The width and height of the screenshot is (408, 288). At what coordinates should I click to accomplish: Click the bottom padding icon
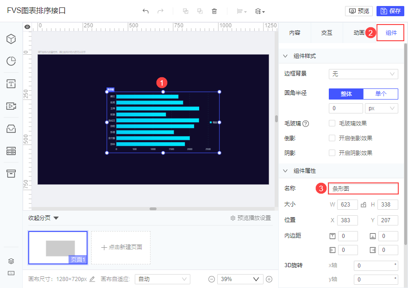(x=373, y=236)
